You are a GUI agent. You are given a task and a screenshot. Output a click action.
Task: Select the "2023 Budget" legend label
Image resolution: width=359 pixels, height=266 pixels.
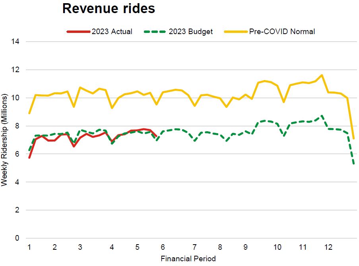pos(190,32)
